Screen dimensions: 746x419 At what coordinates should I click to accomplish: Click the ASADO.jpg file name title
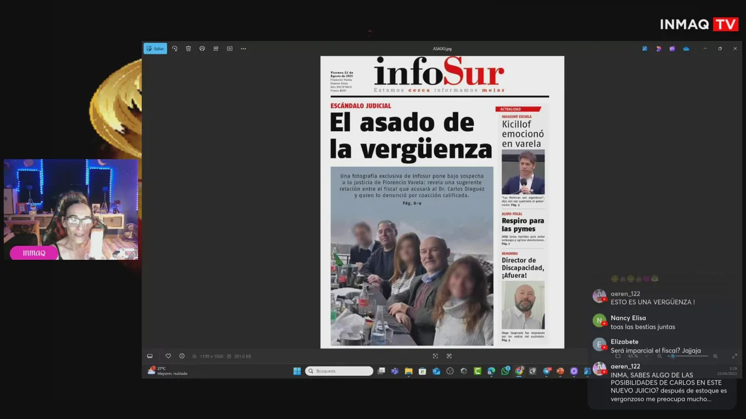(x=442, y=48)
